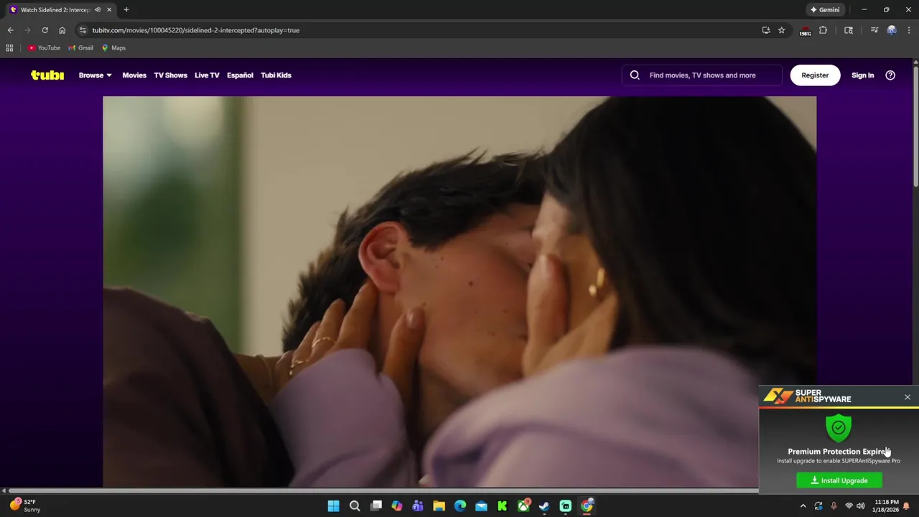919x517 pixels.
Task: Open the Extensions puzzle menu
Action: tap(823, 30)
